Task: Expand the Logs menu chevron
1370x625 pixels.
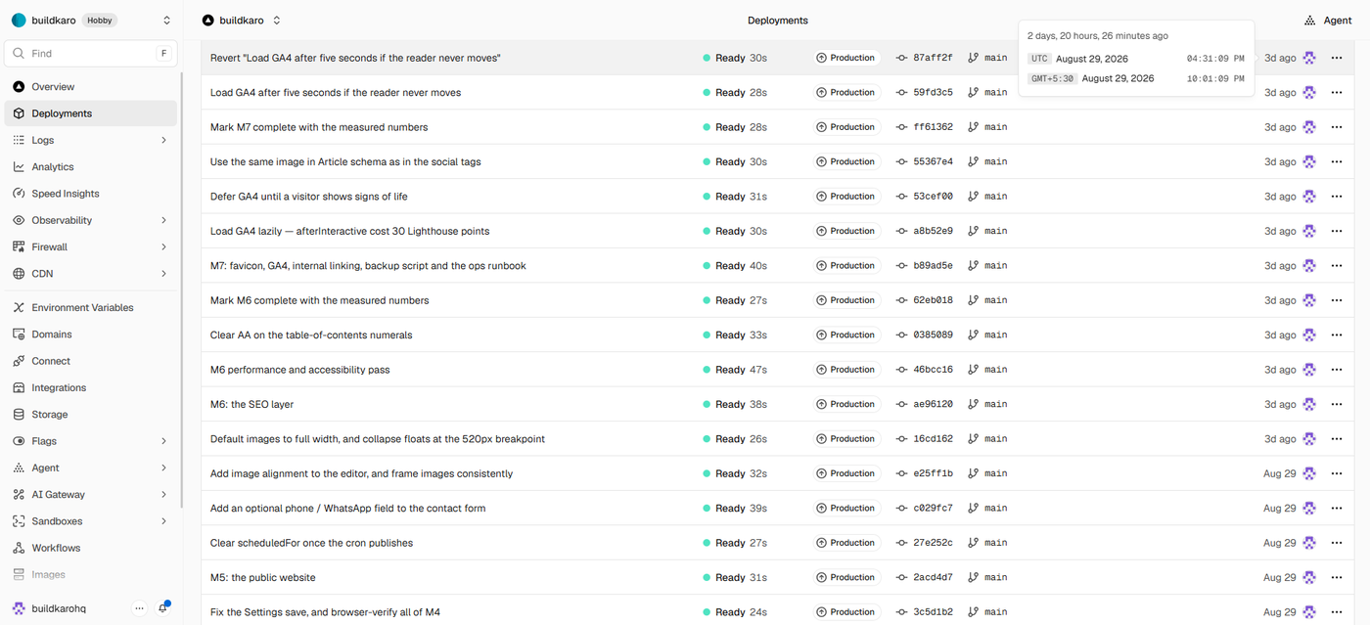Action: 163,141
